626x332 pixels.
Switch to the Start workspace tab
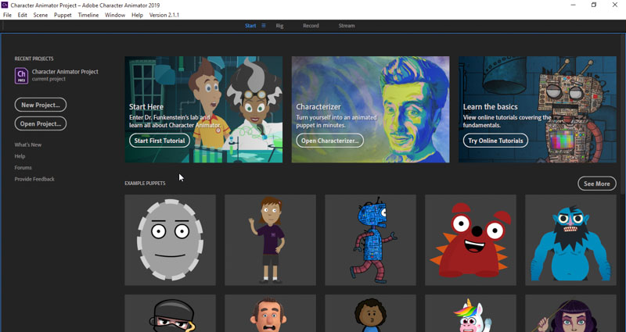(x=250, y=26)
